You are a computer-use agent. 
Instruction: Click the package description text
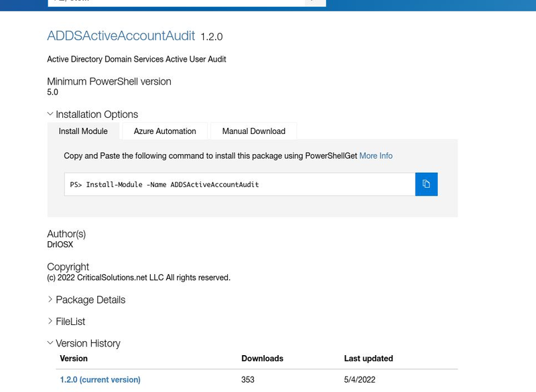click(137, 59)
